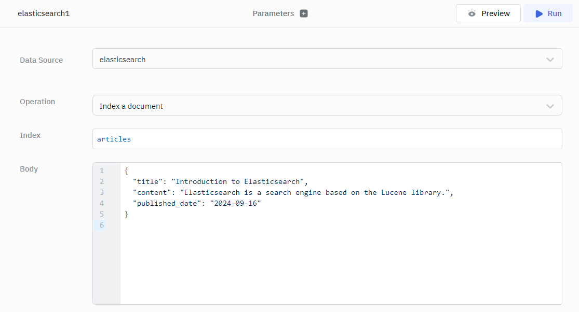The height and width of the screenshot is (312, 579).
Task: Click the query name 'elasticsearch1'
Action: pyautogui.click(x=44, y=13)
